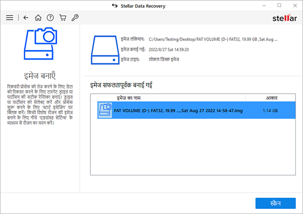Viewport: 303px width, 214px height.
Task: Click the इमेज टाइप label
Action: 130,60
